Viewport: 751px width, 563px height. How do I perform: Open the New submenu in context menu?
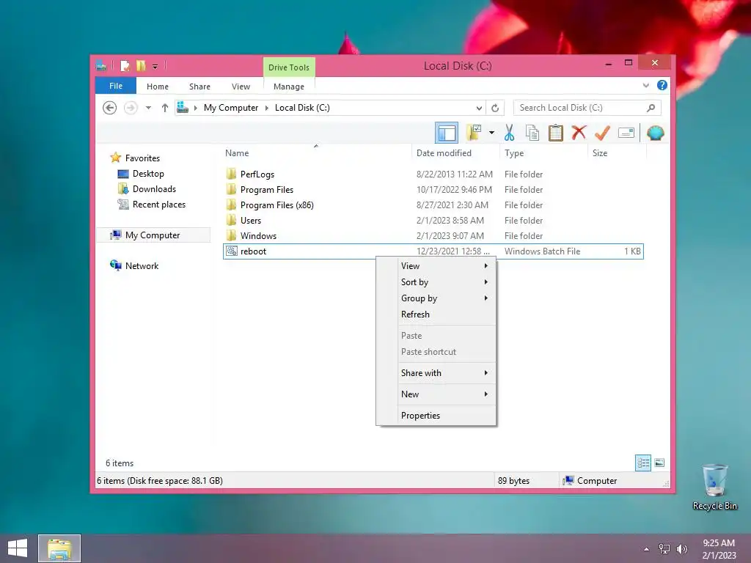pyautogui.click(x=436, y=394)
